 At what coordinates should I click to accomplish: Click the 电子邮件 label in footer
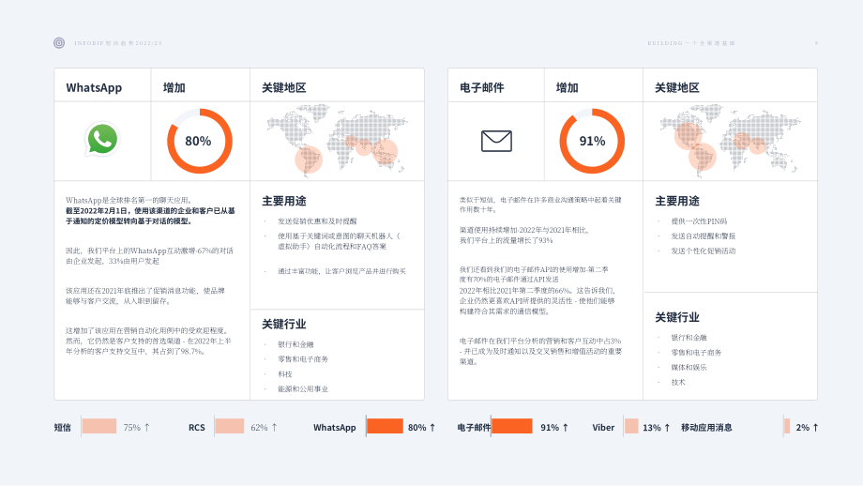474,428
